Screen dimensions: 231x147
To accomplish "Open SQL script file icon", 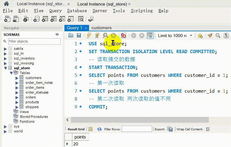I will (x=16, y=19).
